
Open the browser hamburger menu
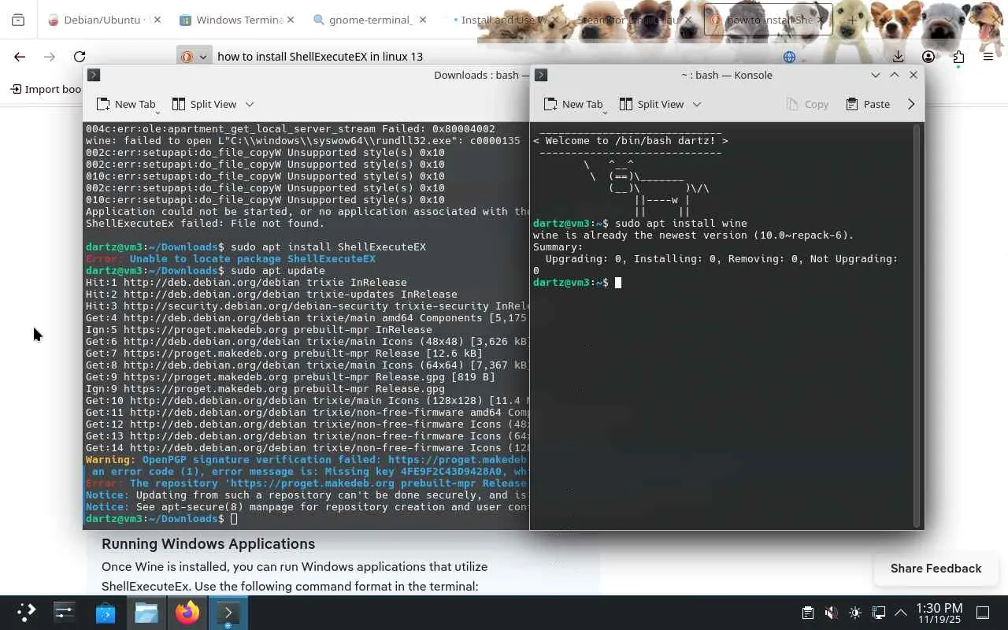tap(988, 57)
